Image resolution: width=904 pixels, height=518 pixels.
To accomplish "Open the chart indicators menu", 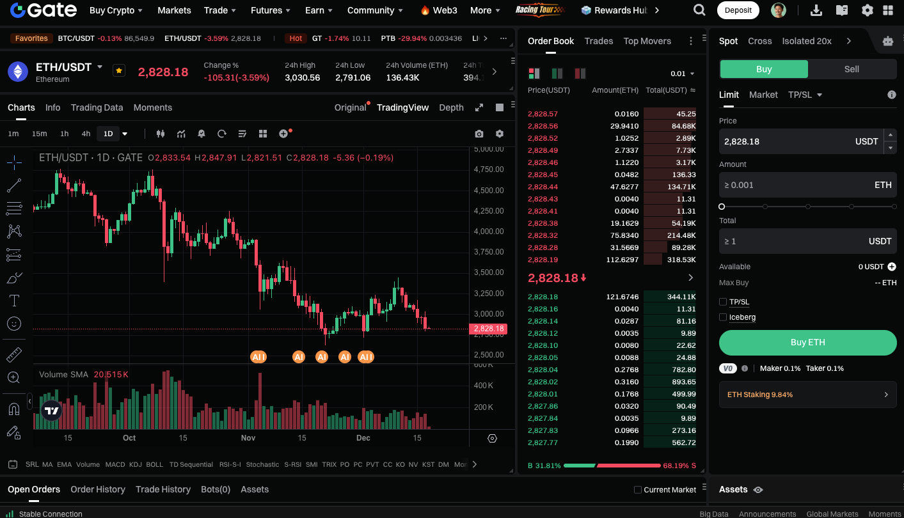I will tap(181, 134).
